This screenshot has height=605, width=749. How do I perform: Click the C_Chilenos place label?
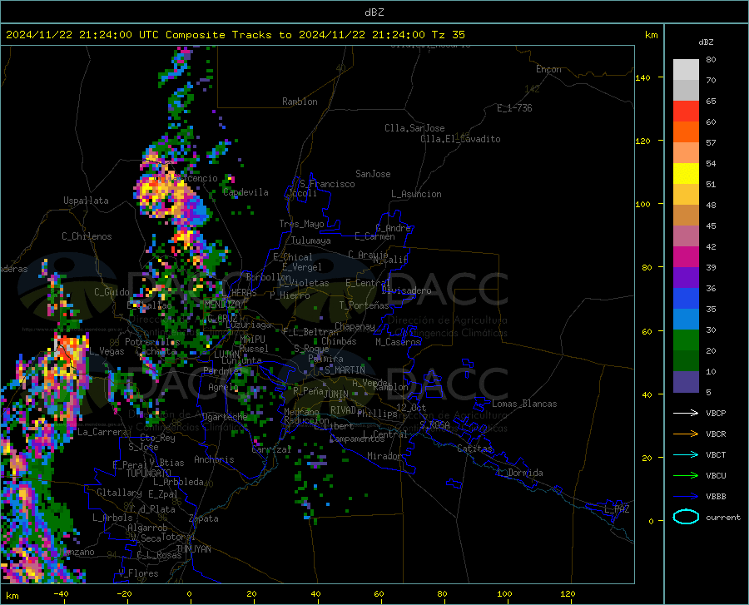click(x=87, y=236)
